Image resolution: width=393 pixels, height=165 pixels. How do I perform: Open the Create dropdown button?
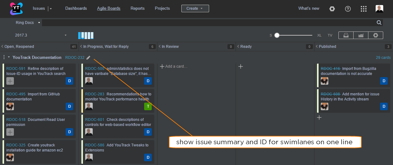point(195,9)
